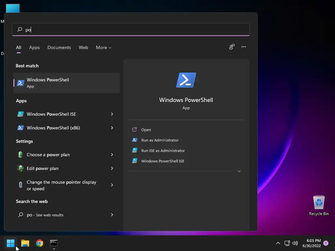Click the Windows PowerShell ISE icon in preview actions
Viewport: 335px width, 251px height.
134,161
